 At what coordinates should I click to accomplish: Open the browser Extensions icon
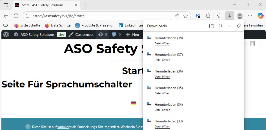pos(208,16)
